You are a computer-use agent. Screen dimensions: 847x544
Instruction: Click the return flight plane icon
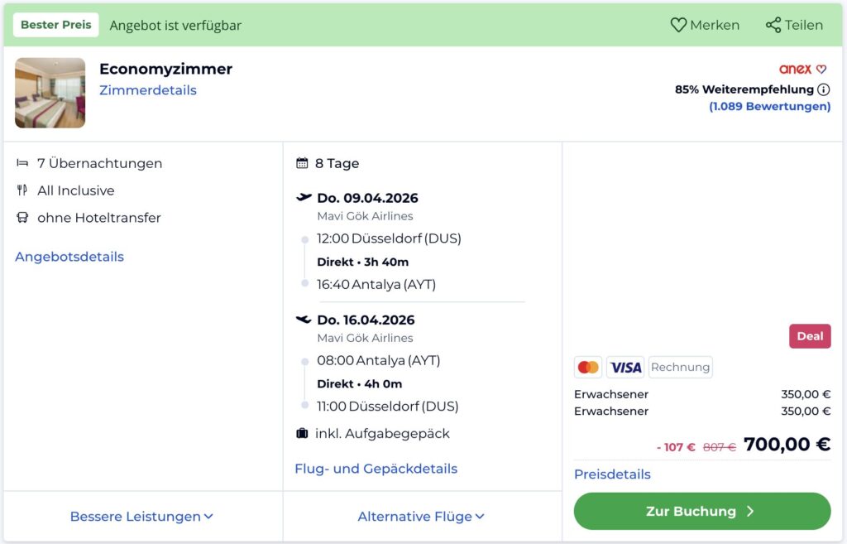pyautogui.click(x=304, y=320)
